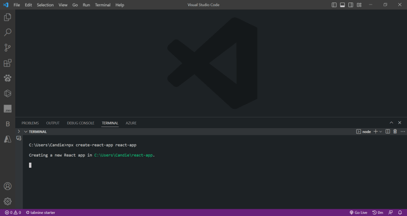This screenshot has width=407, height=216.
Task: Maximize the panel size with the up chevron
Action: (391, 122)
